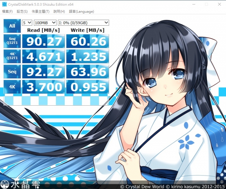Minimize the CrystalDiskMark window
The width and height of the screenshot is (226, 189).
[194, 4]
